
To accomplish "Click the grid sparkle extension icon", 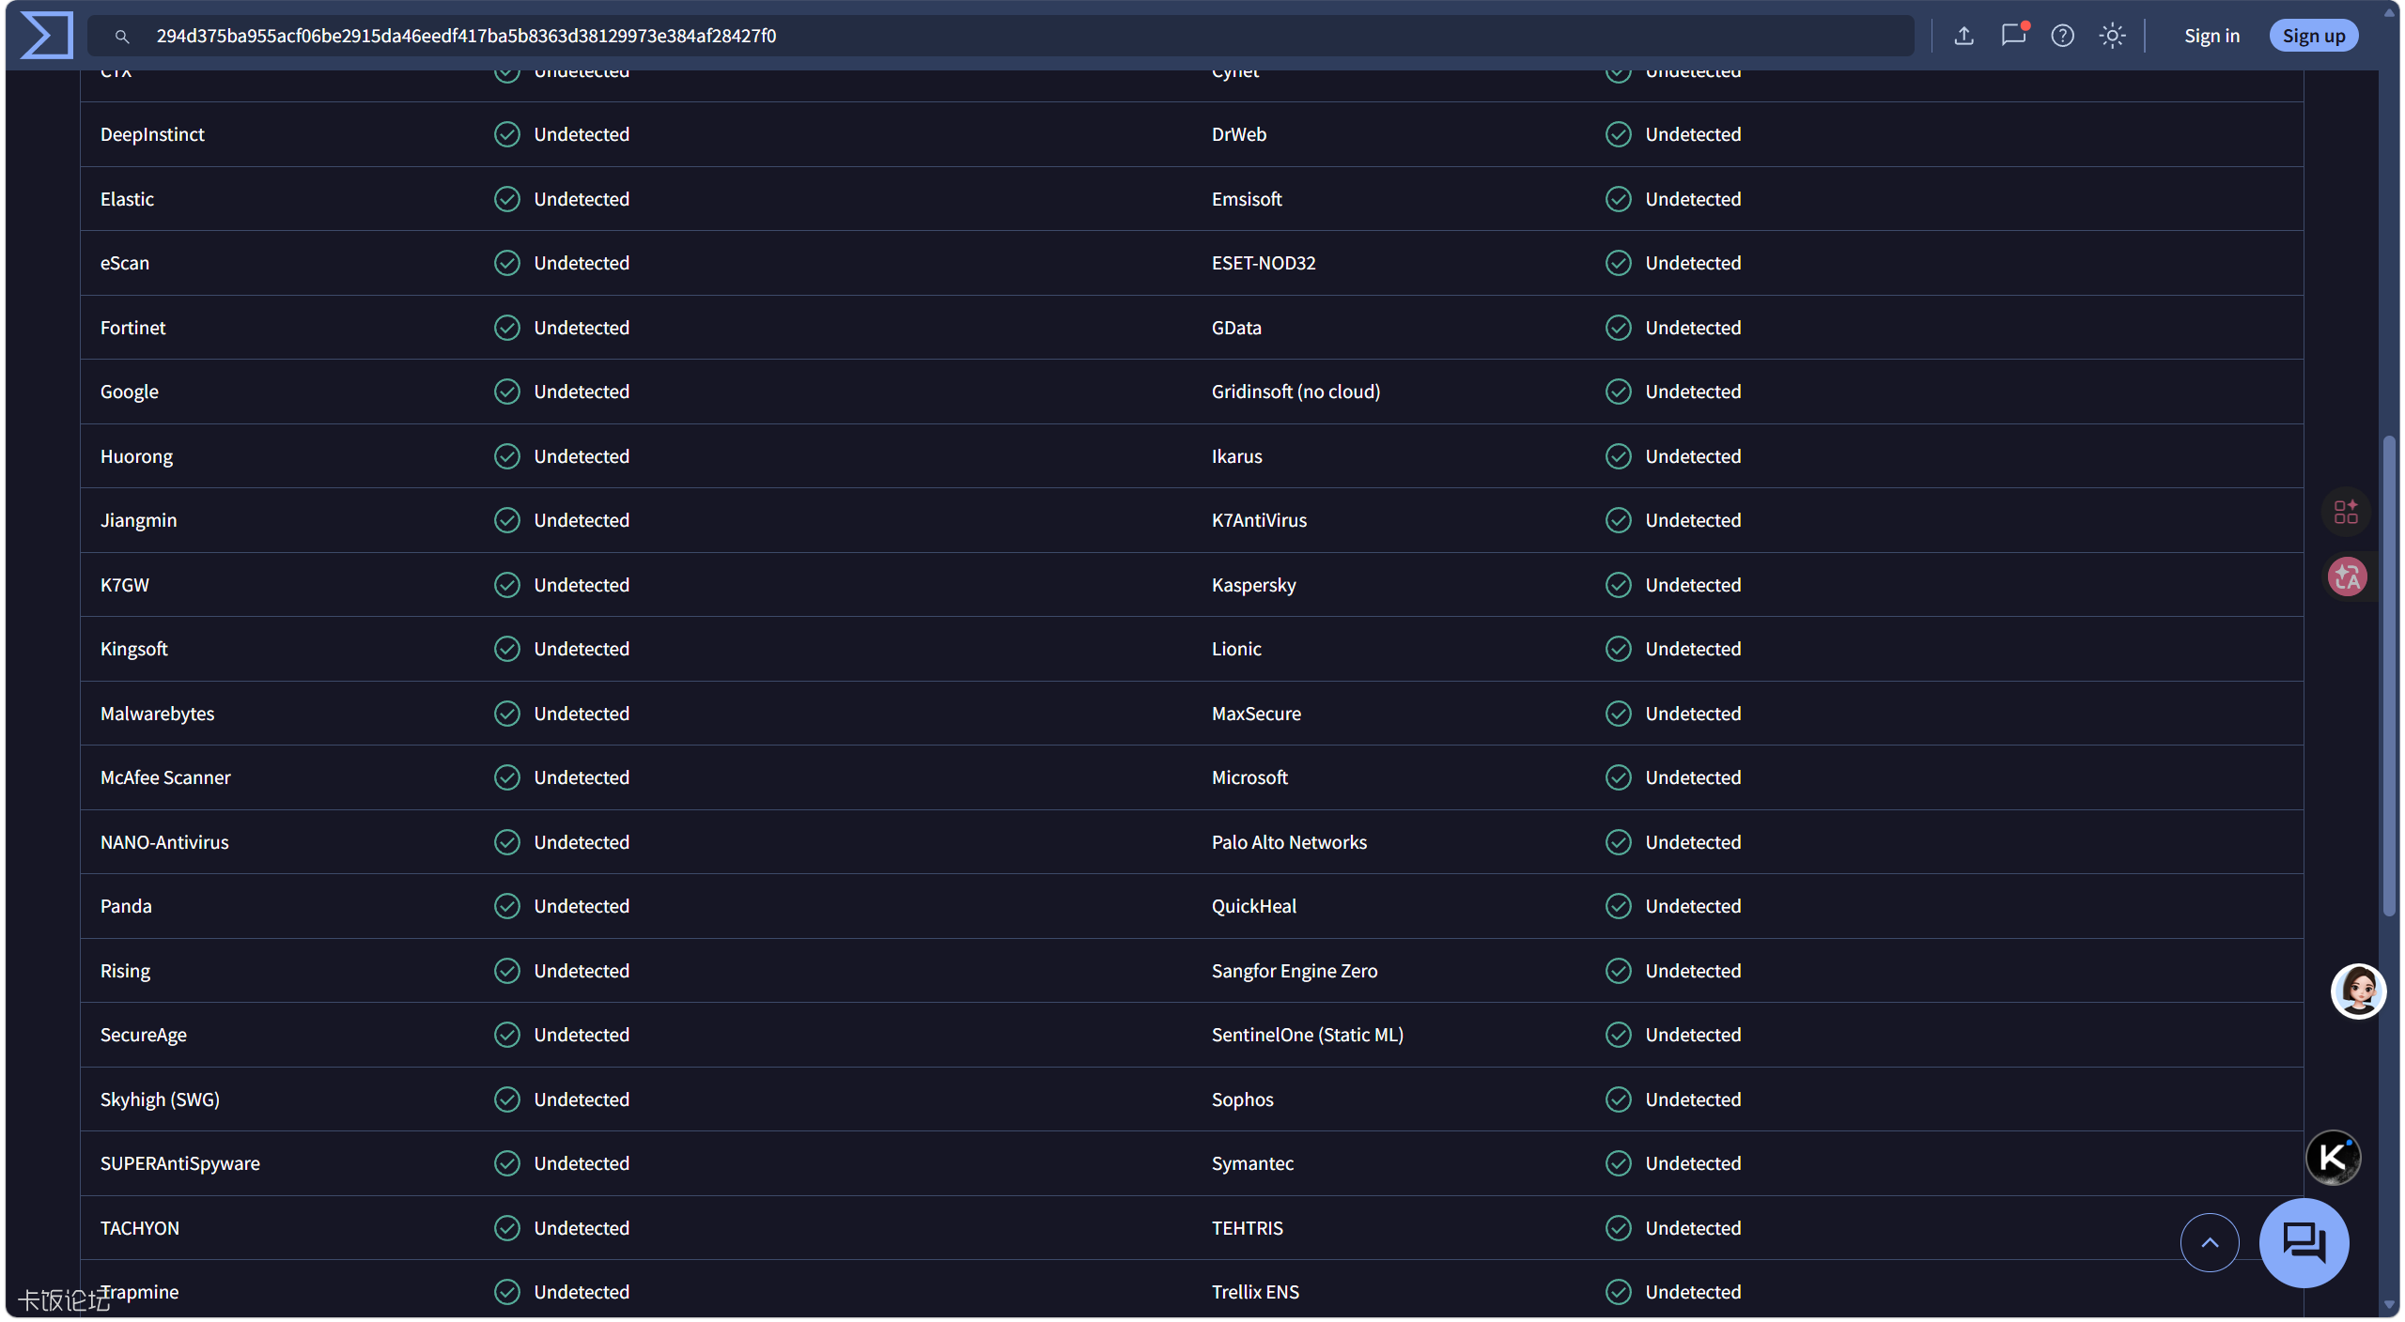I will pyautogui.click(x=2346, y=512).
